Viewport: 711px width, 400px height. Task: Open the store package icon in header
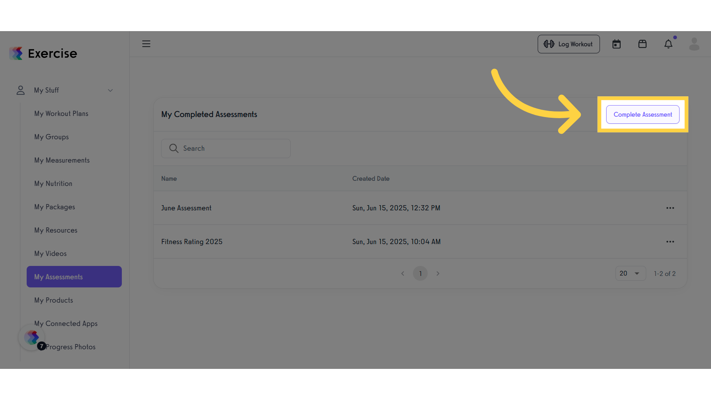[642, 44]
